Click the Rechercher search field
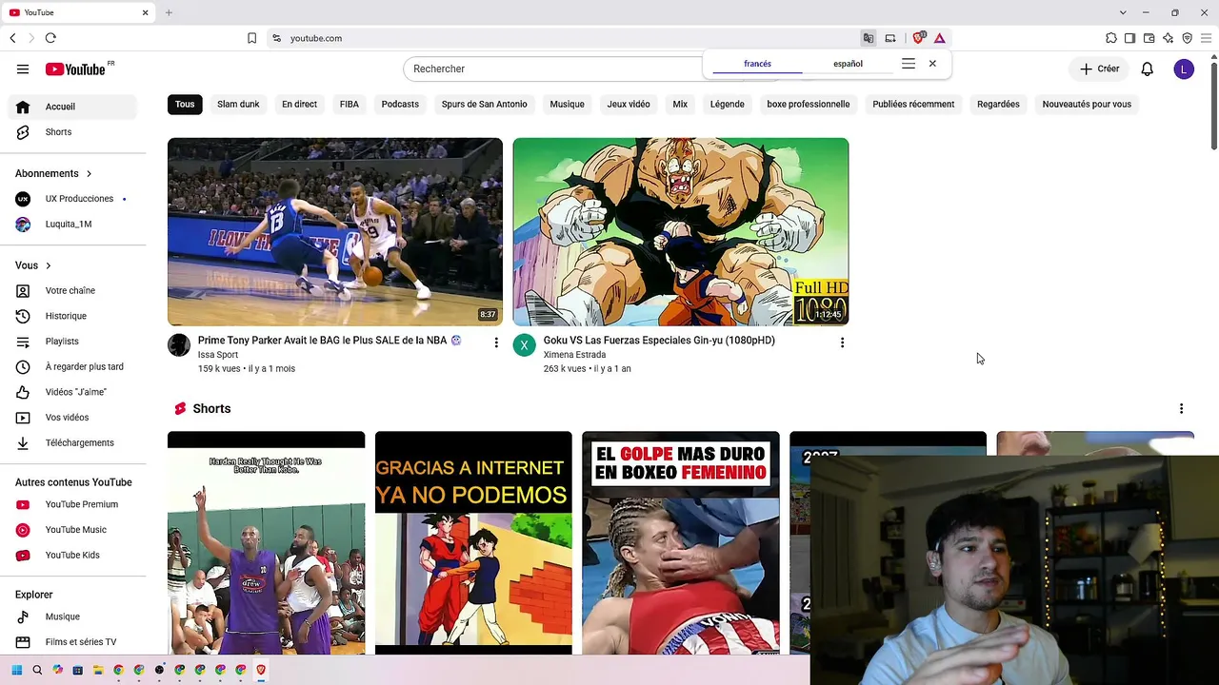The width and height of the screenshot is (1219, 685). pos(552,68)
